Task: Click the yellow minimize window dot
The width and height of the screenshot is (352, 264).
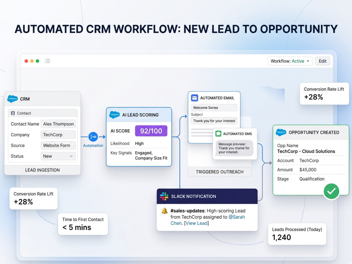Action: (x=32, y=61)
